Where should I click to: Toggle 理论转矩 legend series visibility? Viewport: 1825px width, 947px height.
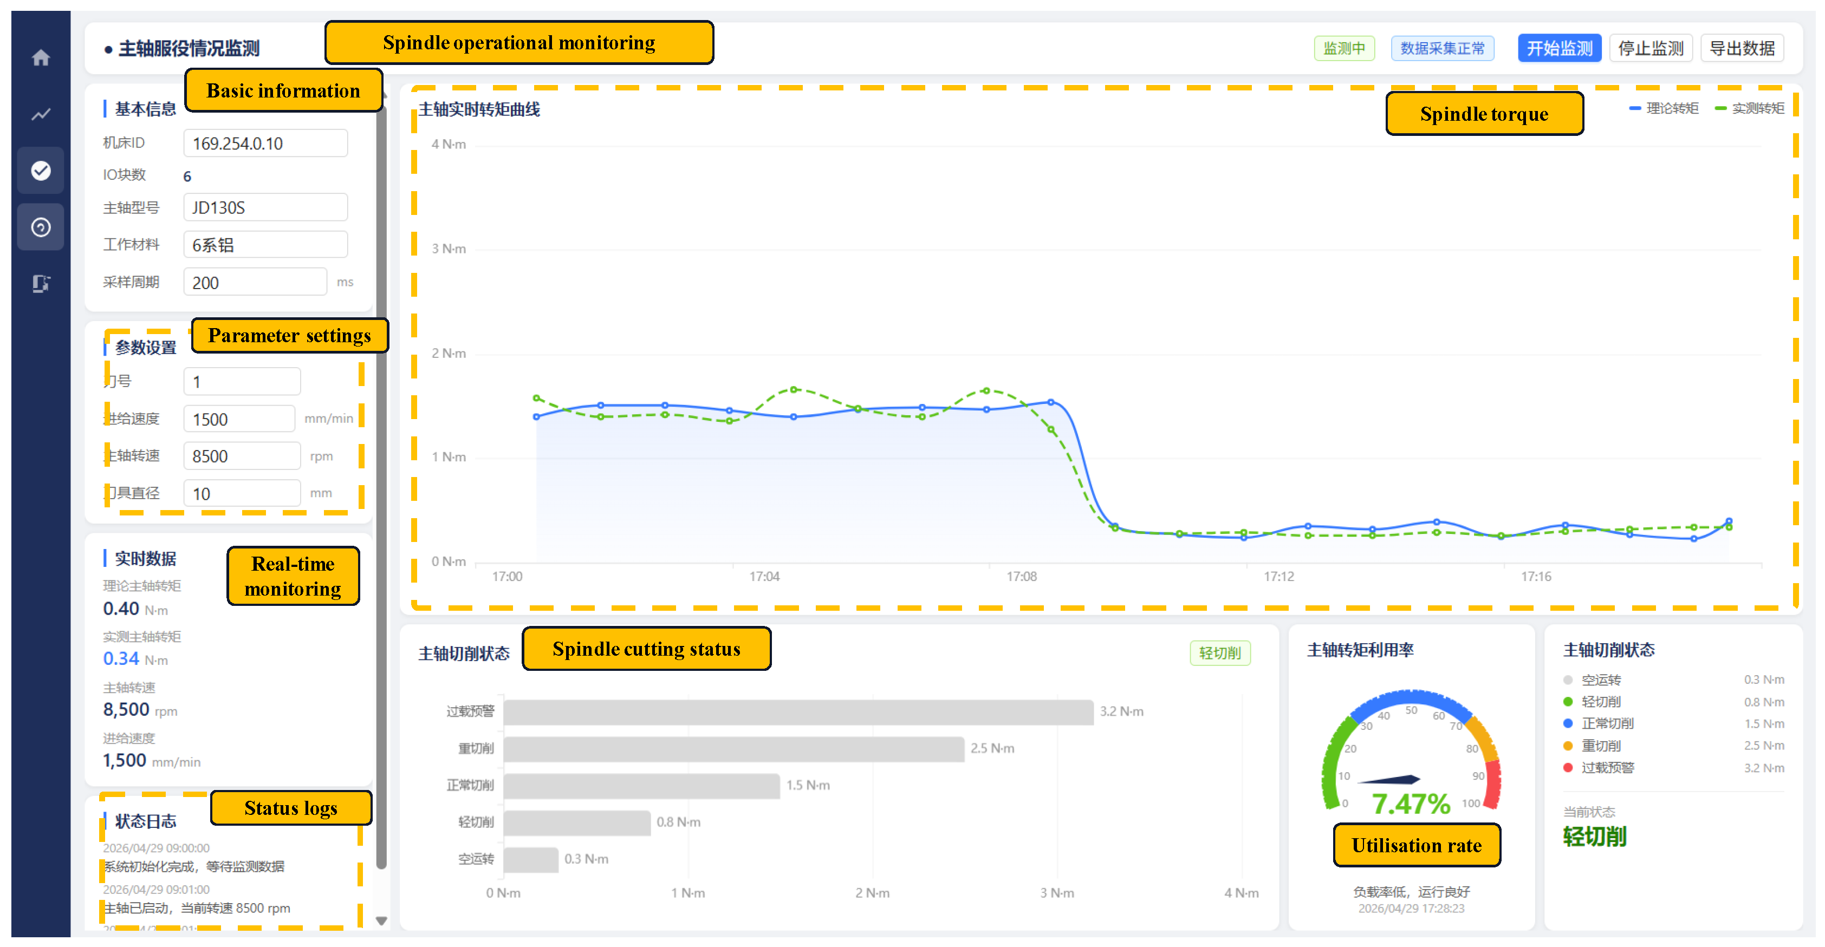click(1664, 108)
